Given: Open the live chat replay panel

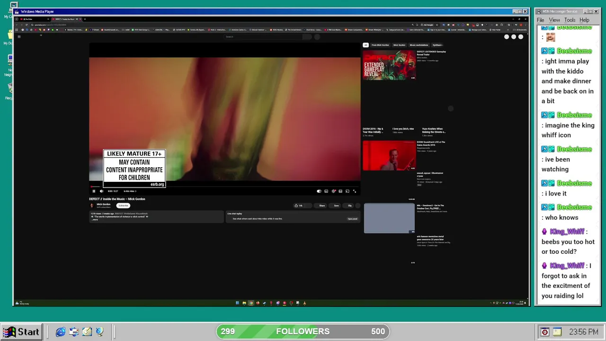Looking at the screenshot, I should (x=352, y=219).
